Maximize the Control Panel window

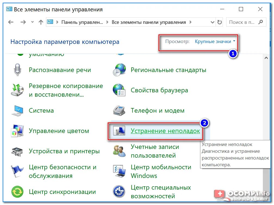point(241,9)
